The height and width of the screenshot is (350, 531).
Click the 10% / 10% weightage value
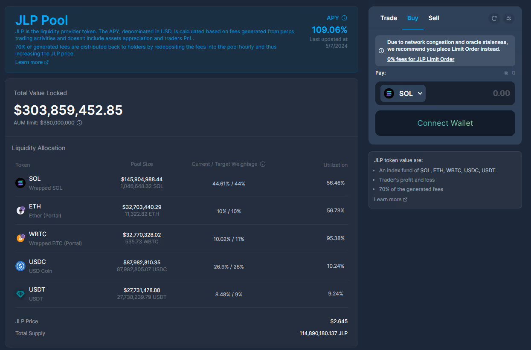[x=229, y=211]
